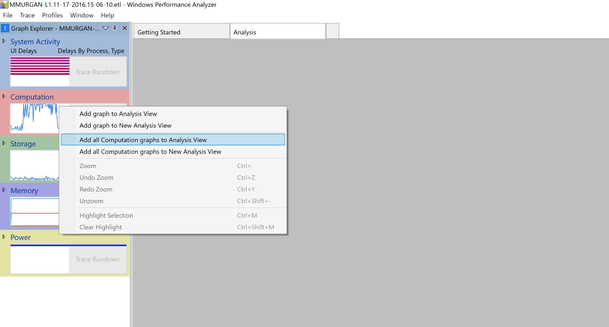Open the Graph Explorer panel options dropdown

pyautogui.click(x=106, y=28)
